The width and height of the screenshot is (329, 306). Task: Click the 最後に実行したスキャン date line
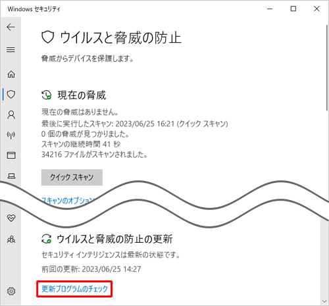135,124
